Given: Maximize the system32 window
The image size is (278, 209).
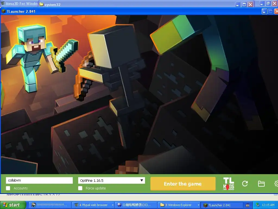Looking at the screenshot, I should point(244,5).
